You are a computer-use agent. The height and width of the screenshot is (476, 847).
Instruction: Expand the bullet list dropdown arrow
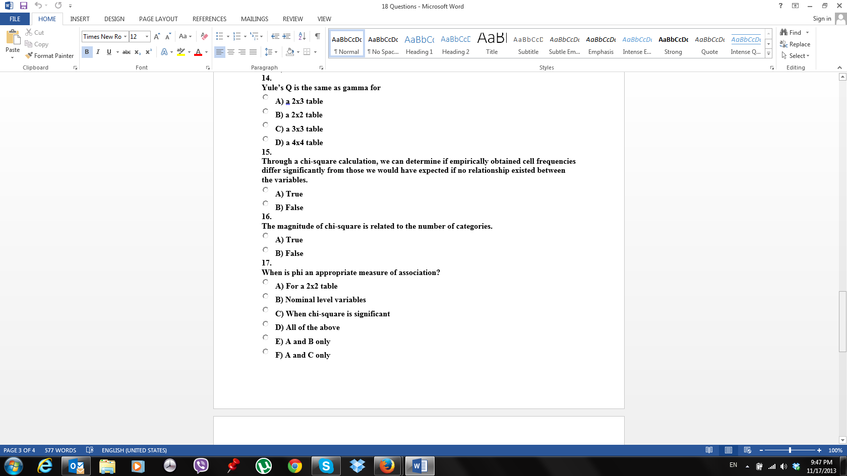point(228,36)
